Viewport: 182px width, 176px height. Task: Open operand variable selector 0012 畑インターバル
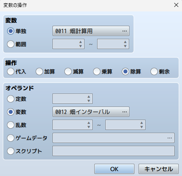click(x=91, y=112)
